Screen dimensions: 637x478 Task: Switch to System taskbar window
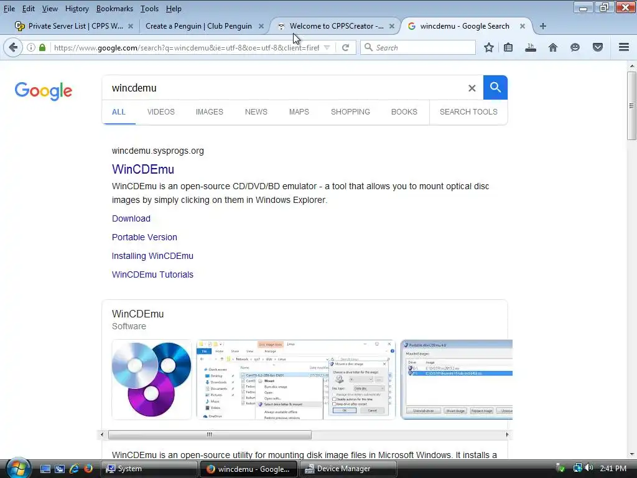coord(148,469)
